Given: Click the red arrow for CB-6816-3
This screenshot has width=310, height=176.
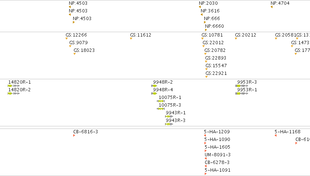Looking at the screenshot, I should point(74,135).
